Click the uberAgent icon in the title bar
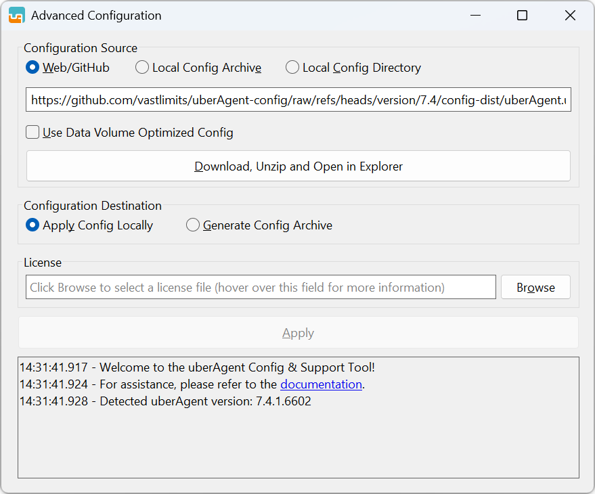The width and height of the screenshot is (595, 494). (x=16, y=14)
